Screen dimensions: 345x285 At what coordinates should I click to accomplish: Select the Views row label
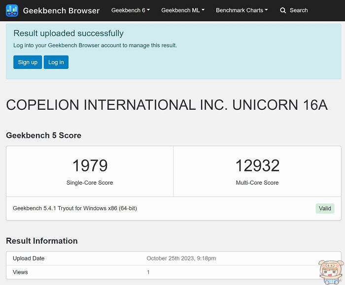[20, 272]
